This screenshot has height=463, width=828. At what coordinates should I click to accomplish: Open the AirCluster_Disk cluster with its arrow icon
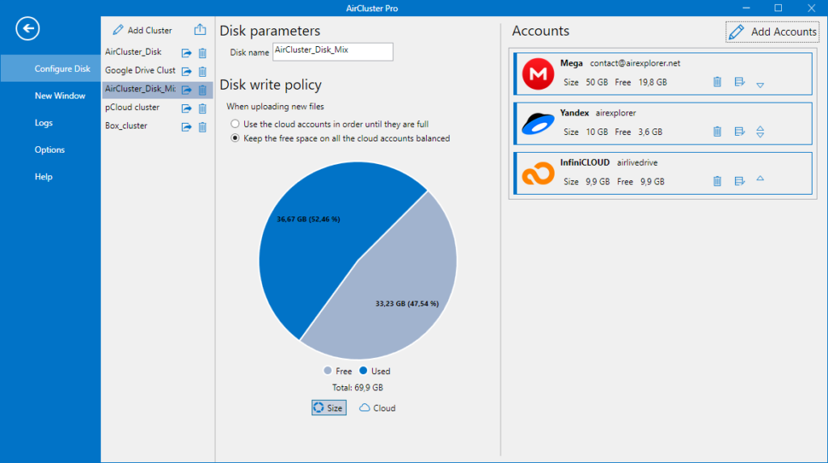[187, 53]
